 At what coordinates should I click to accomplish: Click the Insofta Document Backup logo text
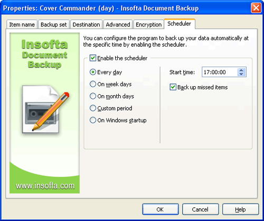click(x=45, y=54)
